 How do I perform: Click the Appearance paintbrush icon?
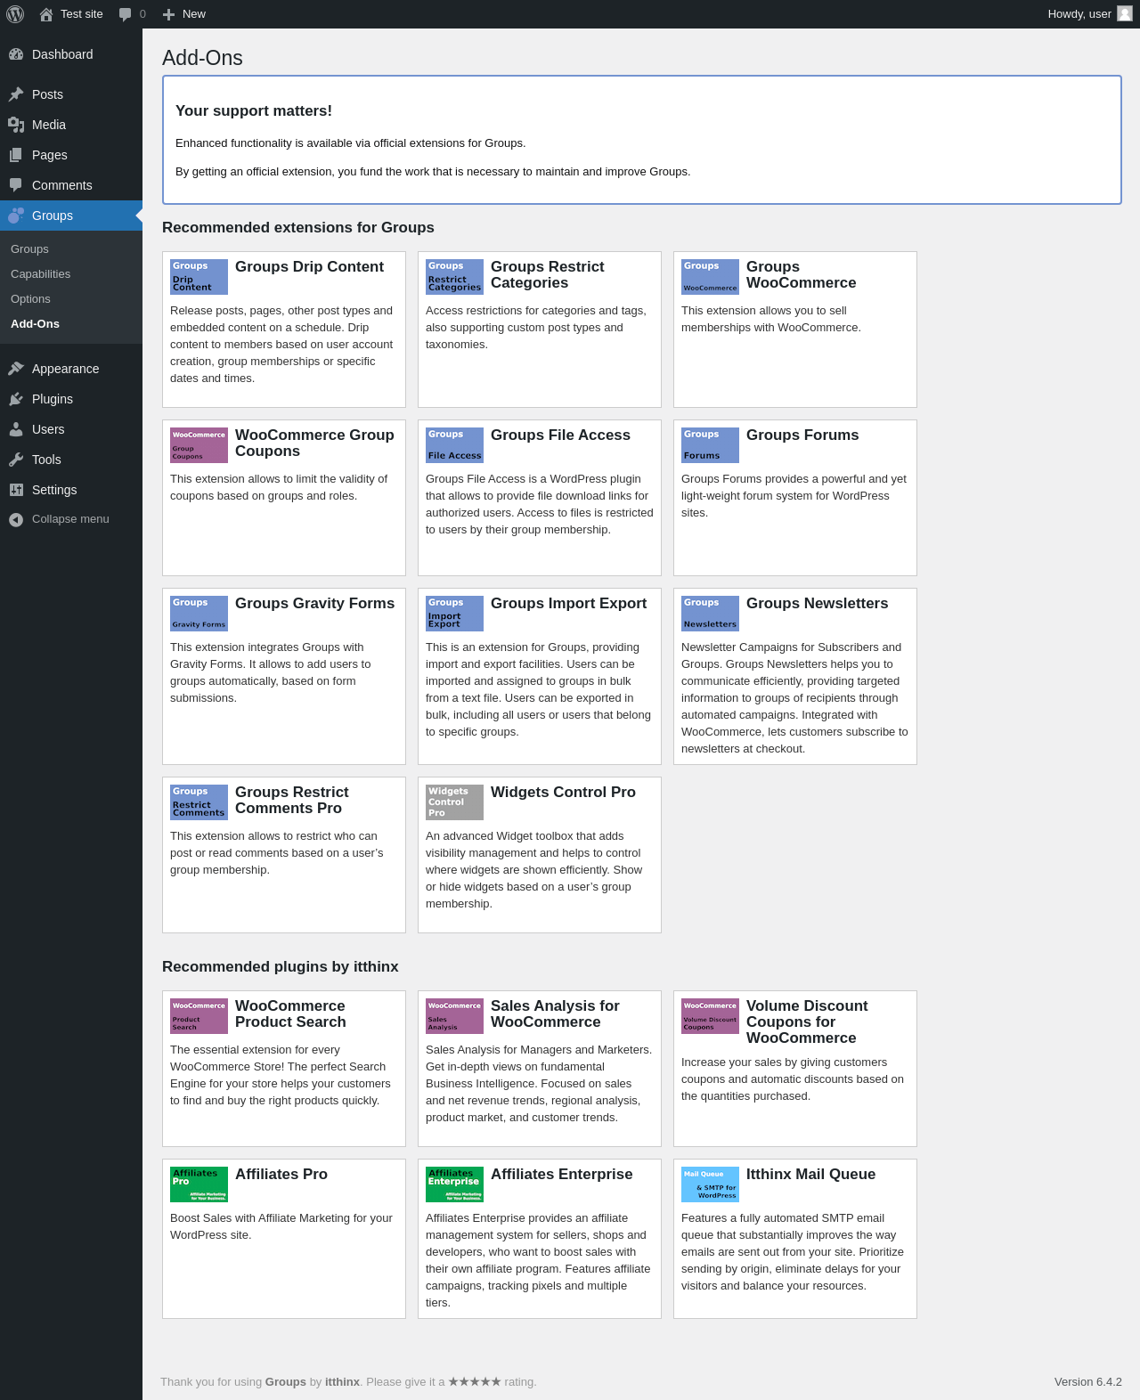16,369
